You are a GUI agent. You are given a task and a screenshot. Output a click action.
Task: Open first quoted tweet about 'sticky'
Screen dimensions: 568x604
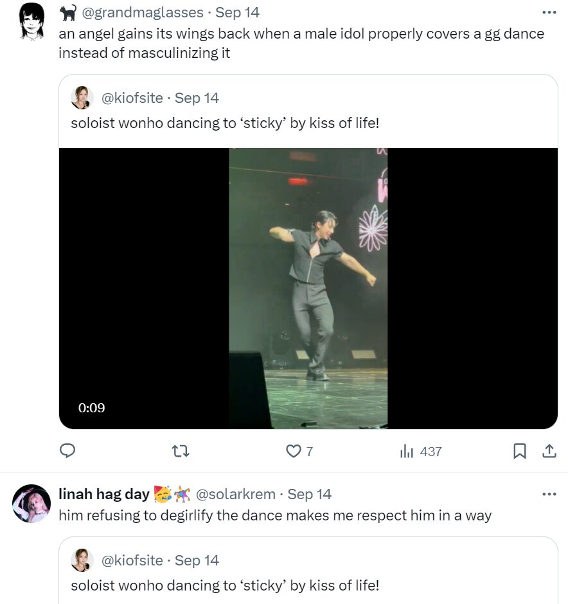coord(225,122)
